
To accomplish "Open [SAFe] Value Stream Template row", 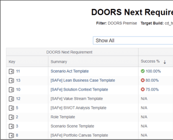I will [77, 99].
